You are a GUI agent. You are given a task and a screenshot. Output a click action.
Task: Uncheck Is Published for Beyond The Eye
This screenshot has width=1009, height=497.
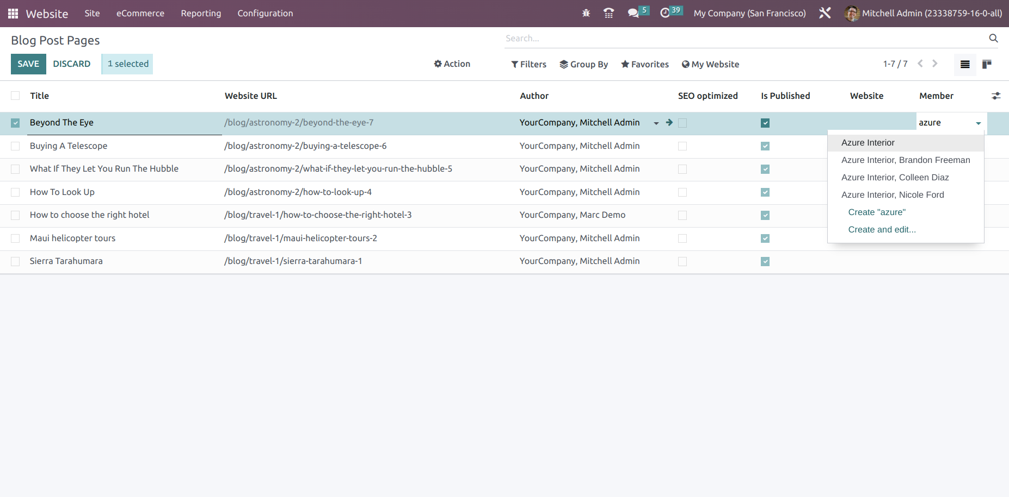click(765, 123)
